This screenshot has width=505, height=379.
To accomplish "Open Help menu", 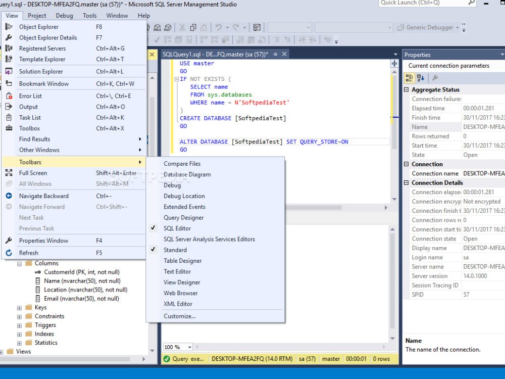I will coord(143,16).
